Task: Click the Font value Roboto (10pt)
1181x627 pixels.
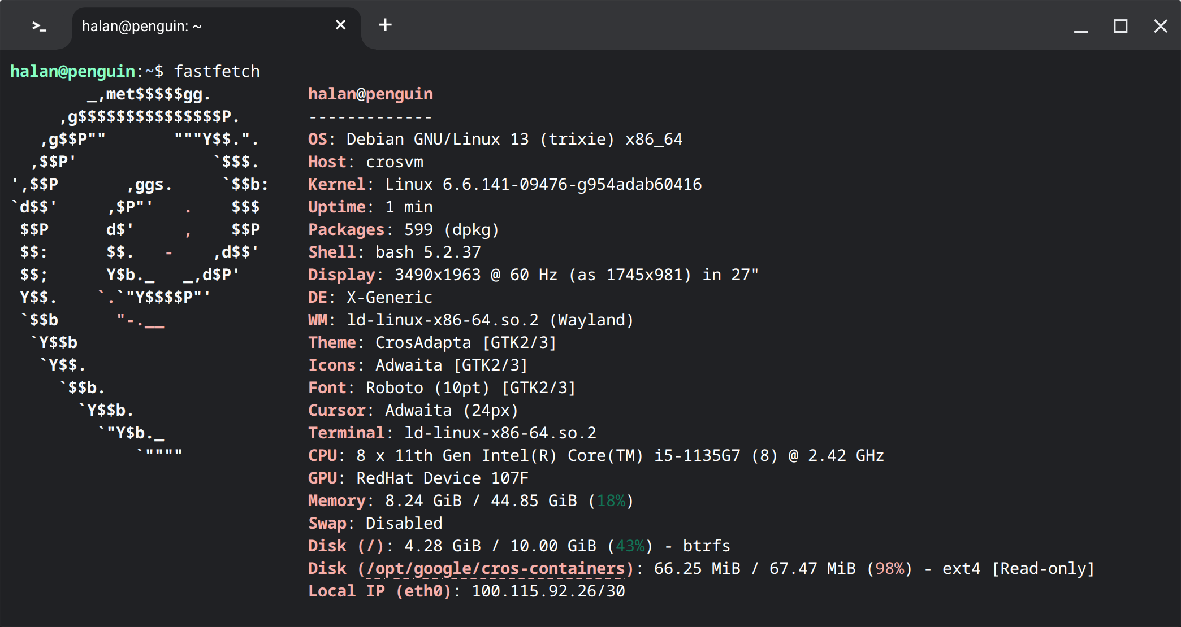Action: (427, 387)
